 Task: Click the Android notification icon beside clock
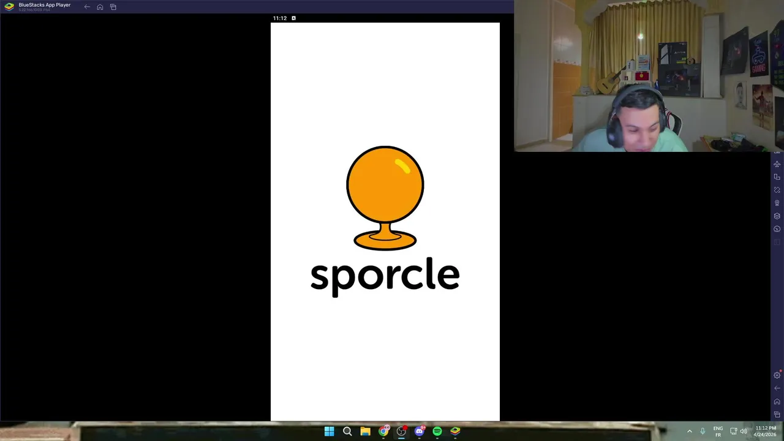(293, 18)
